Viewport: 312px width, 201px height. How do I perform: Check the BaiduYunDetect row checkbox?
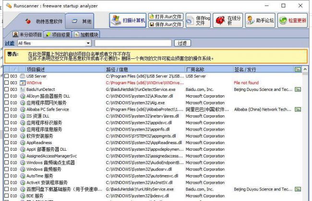click(7, 89)
